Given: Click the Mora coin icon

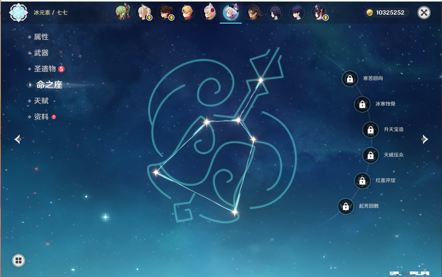Looking at the screenshot, I should 370,13.
